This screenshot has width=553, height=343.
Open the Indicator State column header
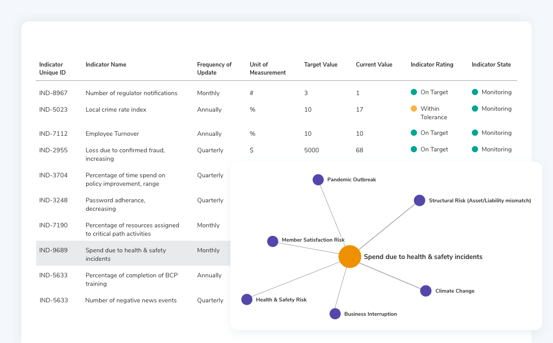tap(491, 64)
